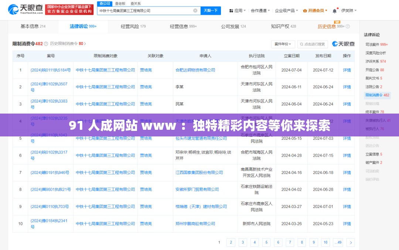
Task: Click the 天眼查 logo icon
Action: pyautogui.click(x=13, y=9)
